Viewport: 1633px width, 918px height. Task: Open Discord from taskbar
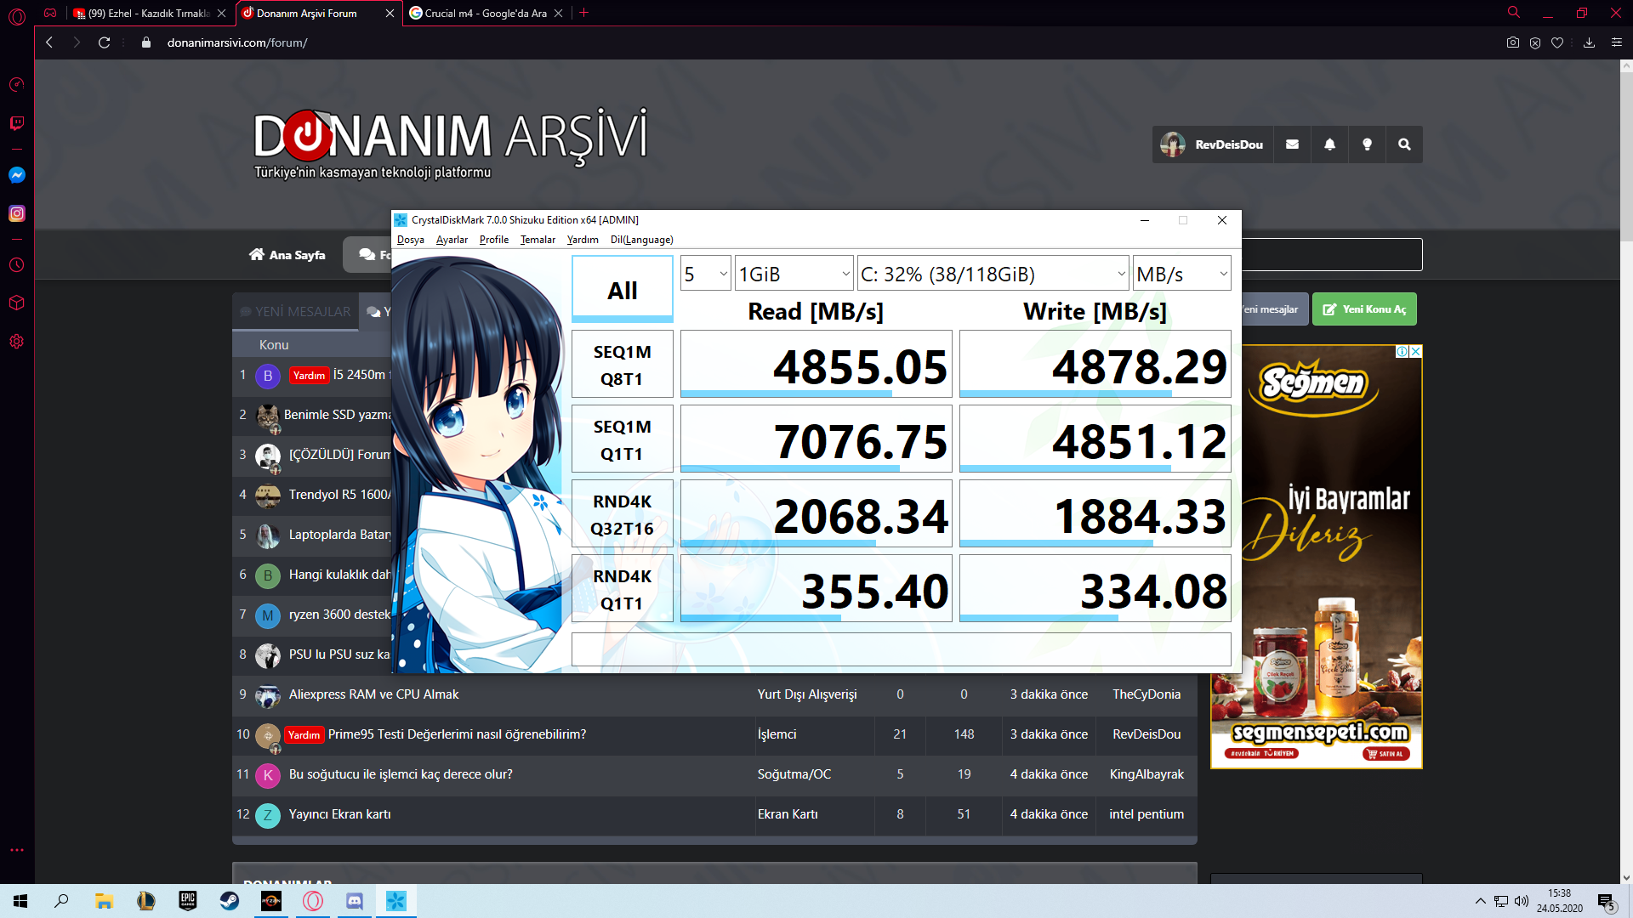355,901
